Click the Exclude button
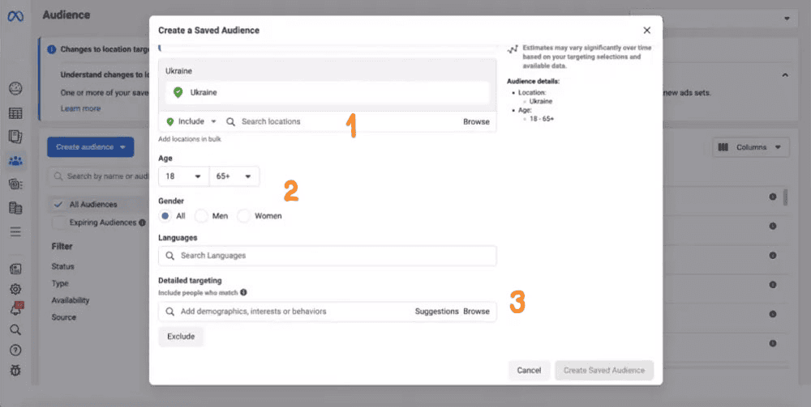Viewport: 811px width, 407px height. coord(181,337)
